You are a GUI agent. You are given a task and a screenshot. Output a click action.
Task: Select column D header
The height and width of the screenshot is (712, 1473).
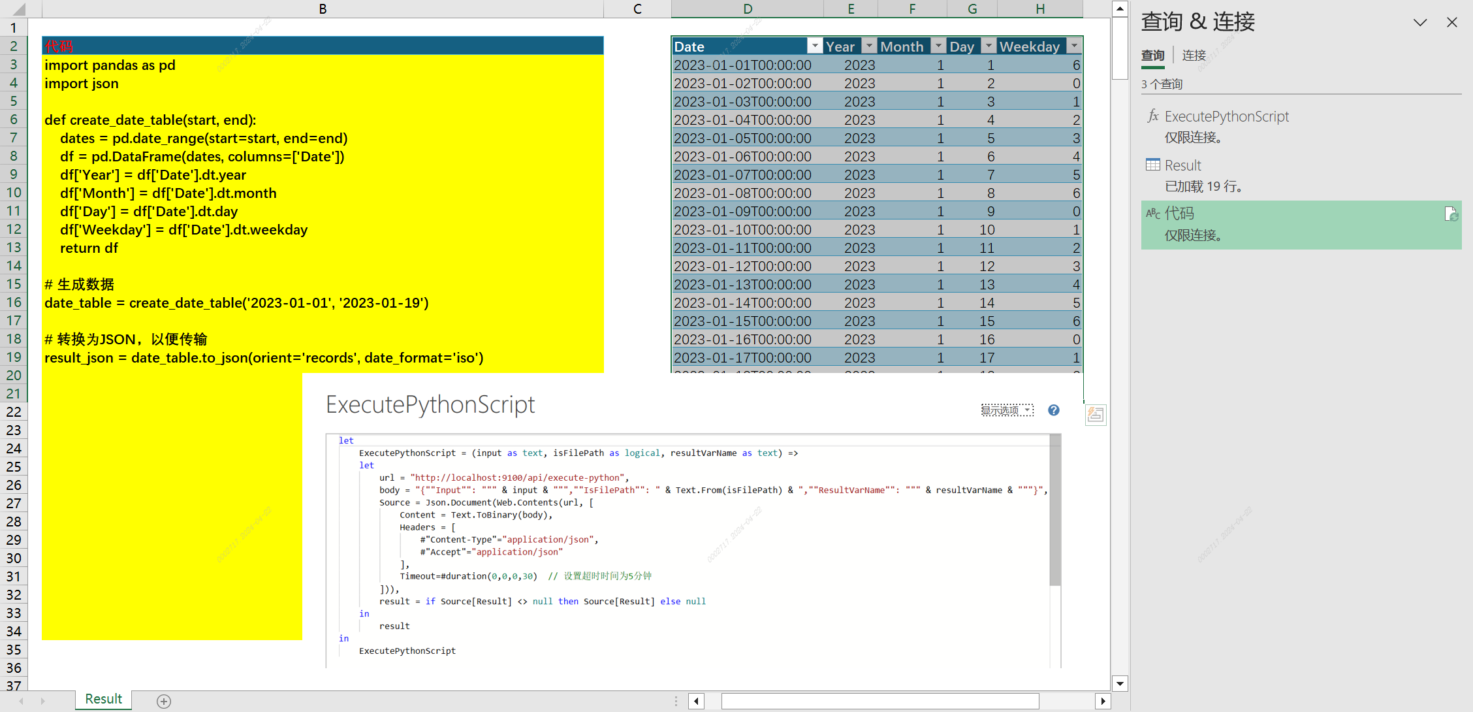[x=748, y=9]
